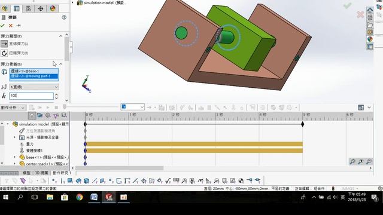
Task: Cancel the spring with red X
Action: point(11,25)
